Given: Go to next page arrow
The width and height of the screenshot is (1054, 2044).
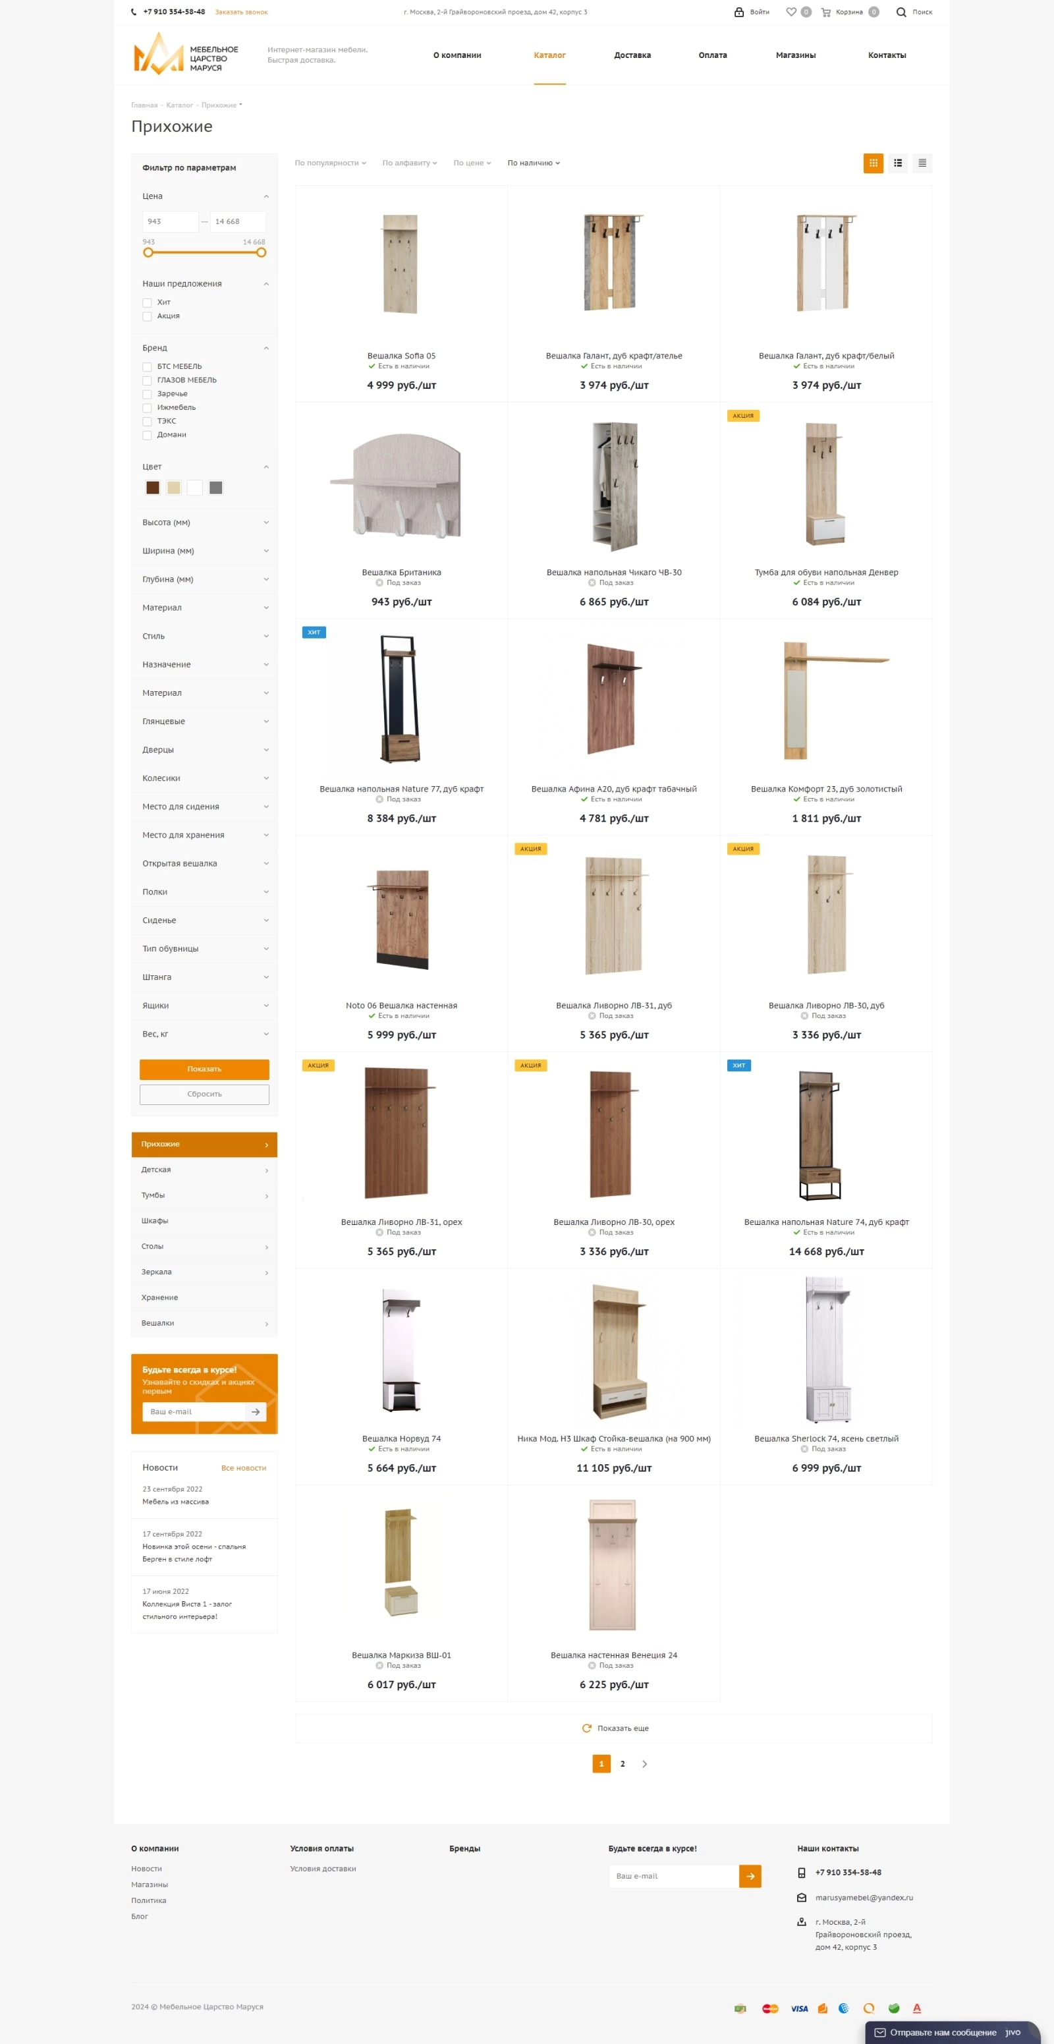Looking at the screenshot, I should 644,1763.
